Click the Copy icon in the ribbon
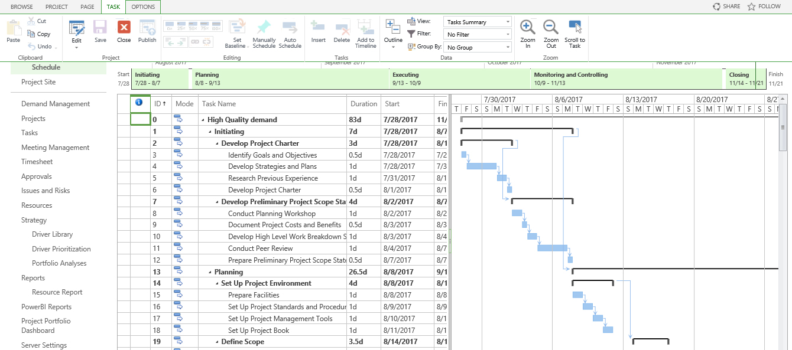The width and height of the screenshot is (792, 350). point(31,34)
